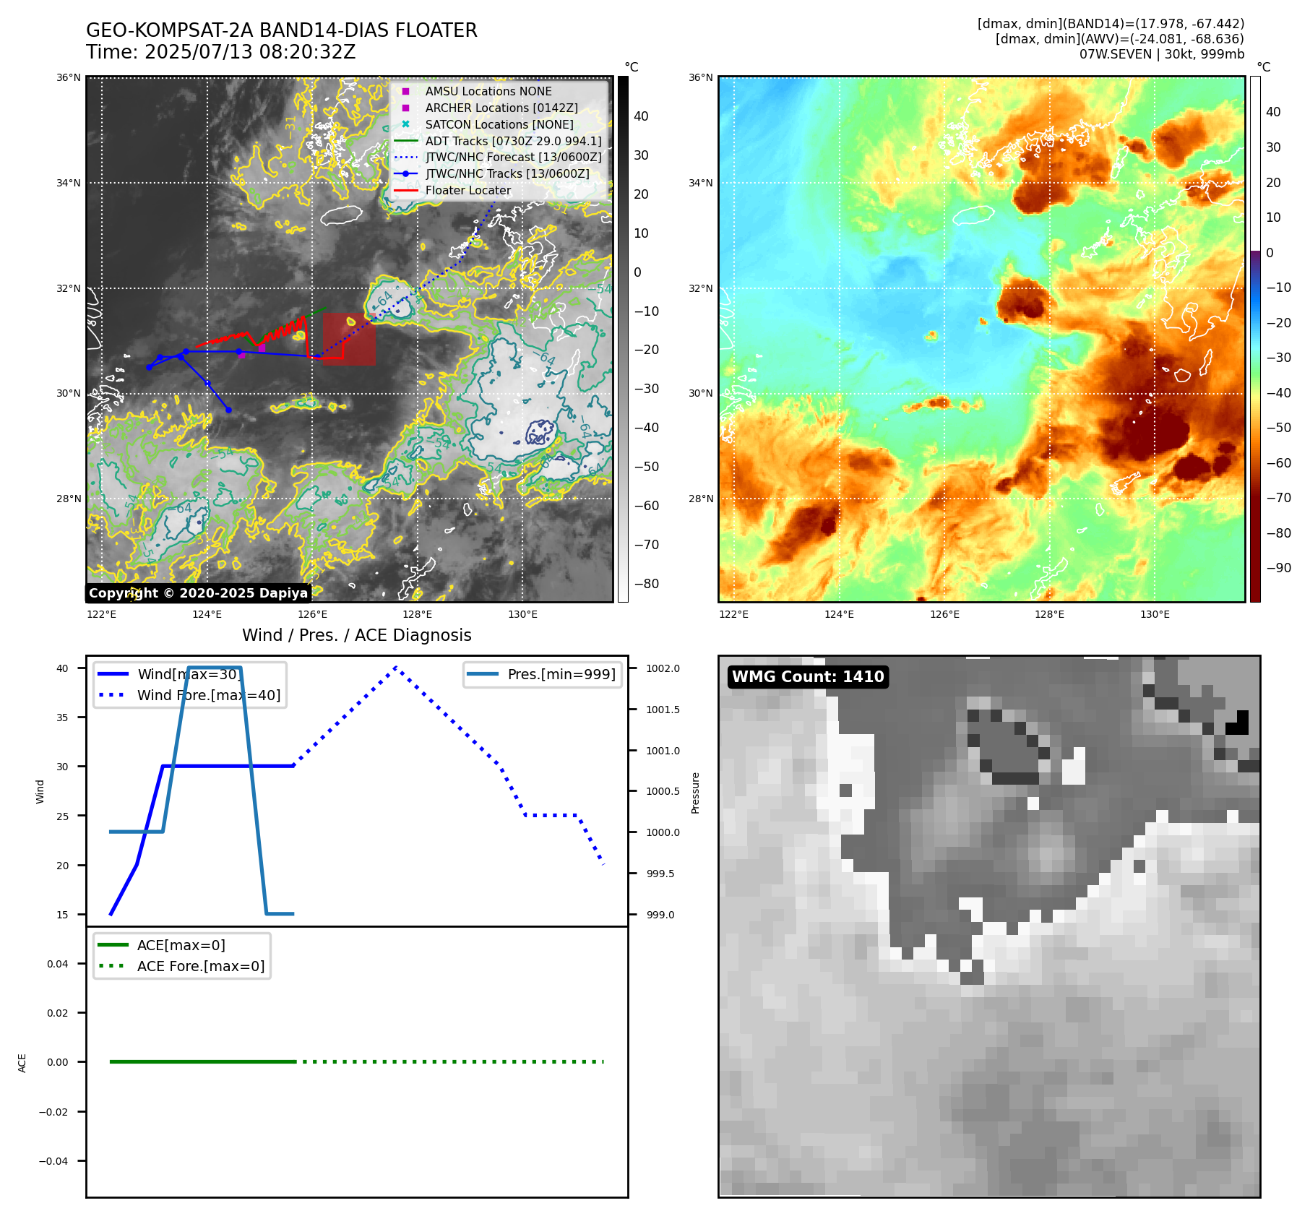1310x1224 pixels.
Task: Select the 'Pres.[min=999]' legend entry
Action: [x=542, y=674]
